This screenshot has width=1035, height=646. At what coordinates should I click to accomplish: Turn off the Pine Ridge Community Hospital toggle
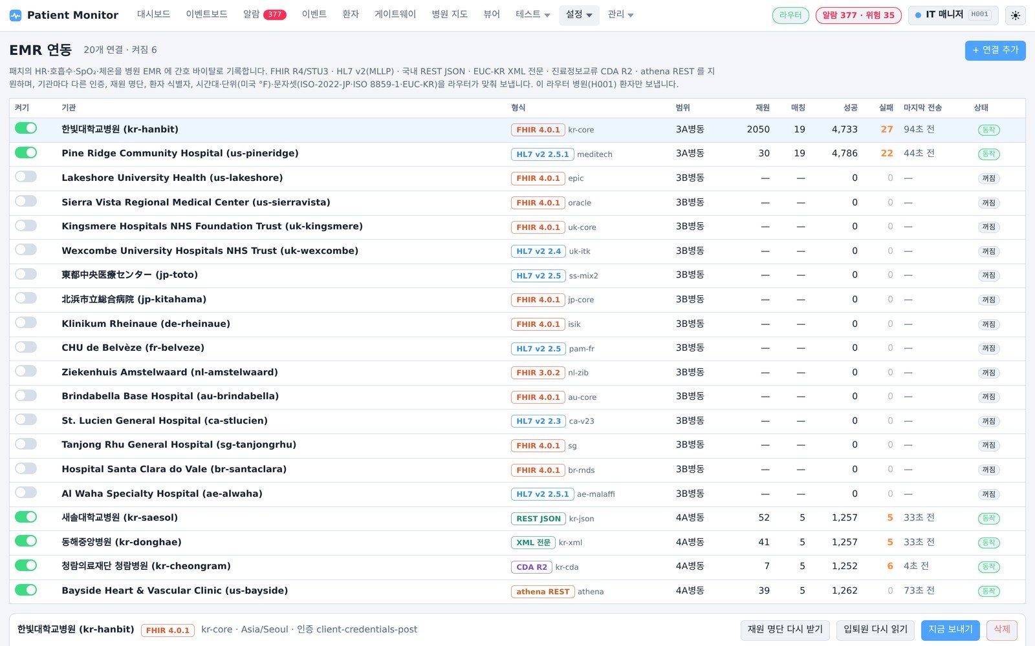pos(26,152)
